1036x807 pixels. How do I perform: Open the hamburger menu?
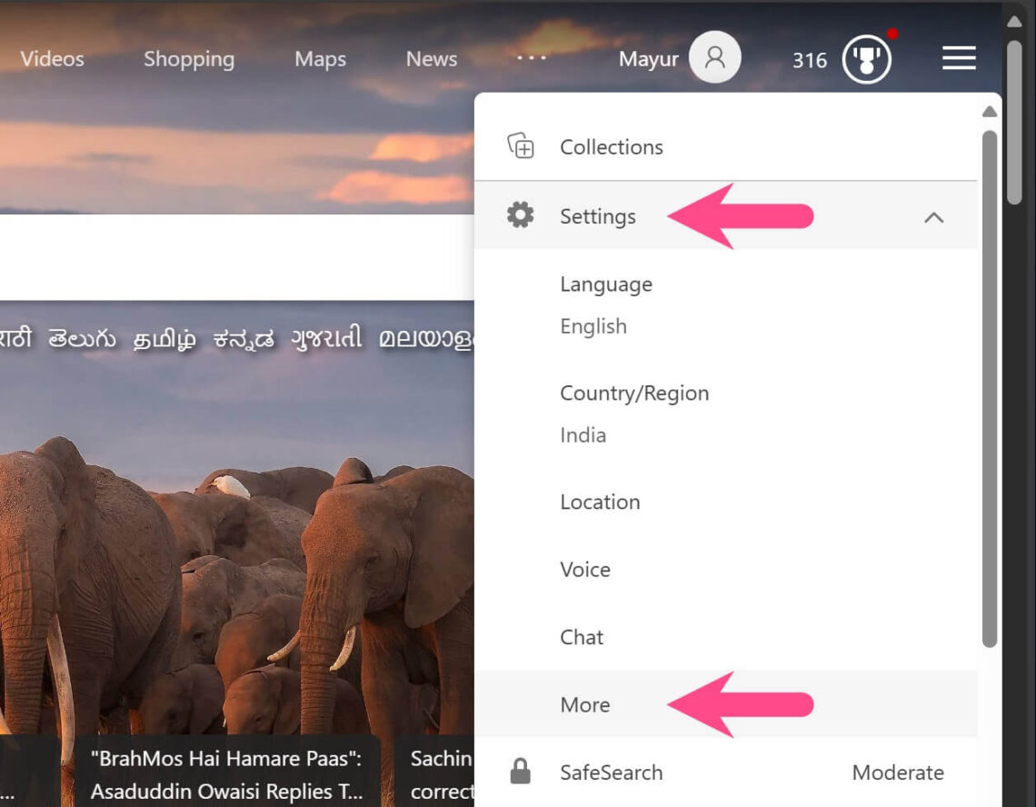[959, 57]
